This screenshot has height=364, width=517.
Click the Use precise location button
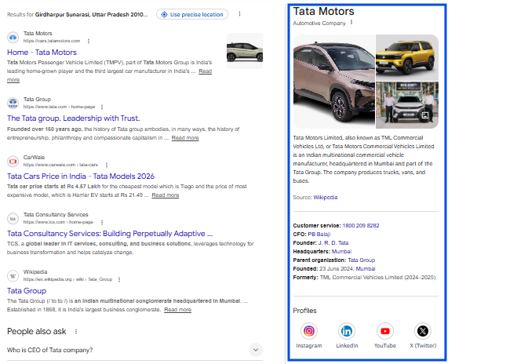[192, 14]
